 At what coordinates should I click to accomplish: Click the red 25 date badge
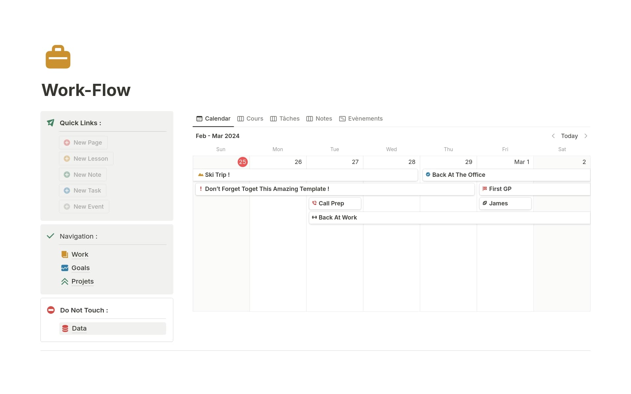tap(243, 162)
